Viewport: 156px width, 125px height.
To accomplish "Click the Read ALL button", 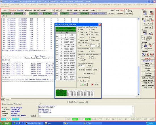I will coord(148,59).
